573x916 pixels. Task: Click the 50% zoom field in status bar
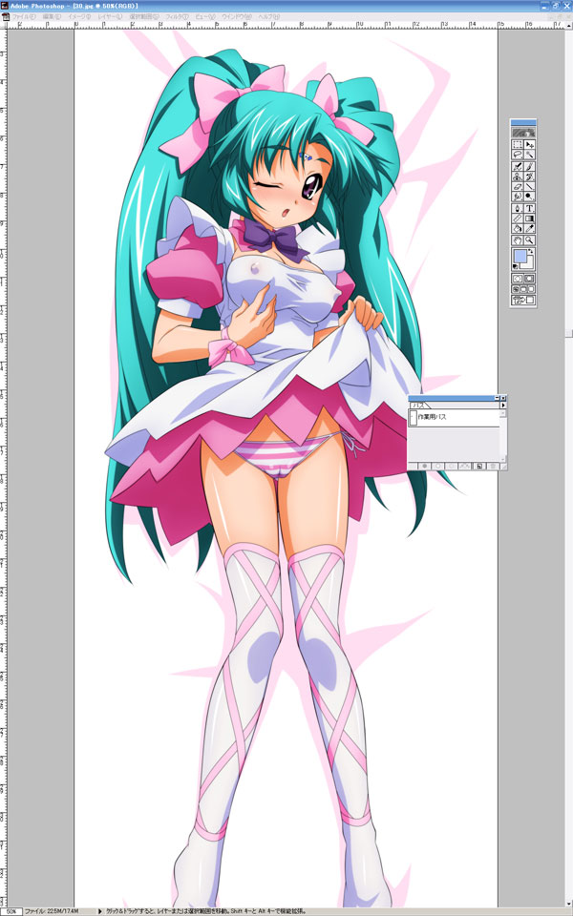pos(11,911)
